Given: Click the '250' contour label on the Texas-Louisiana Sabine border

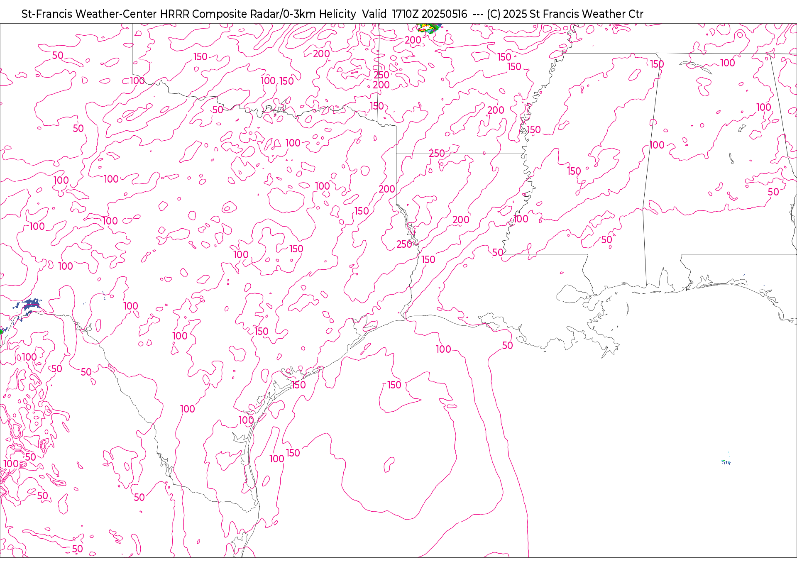Looking at the screenshot, I should (404, 244).
